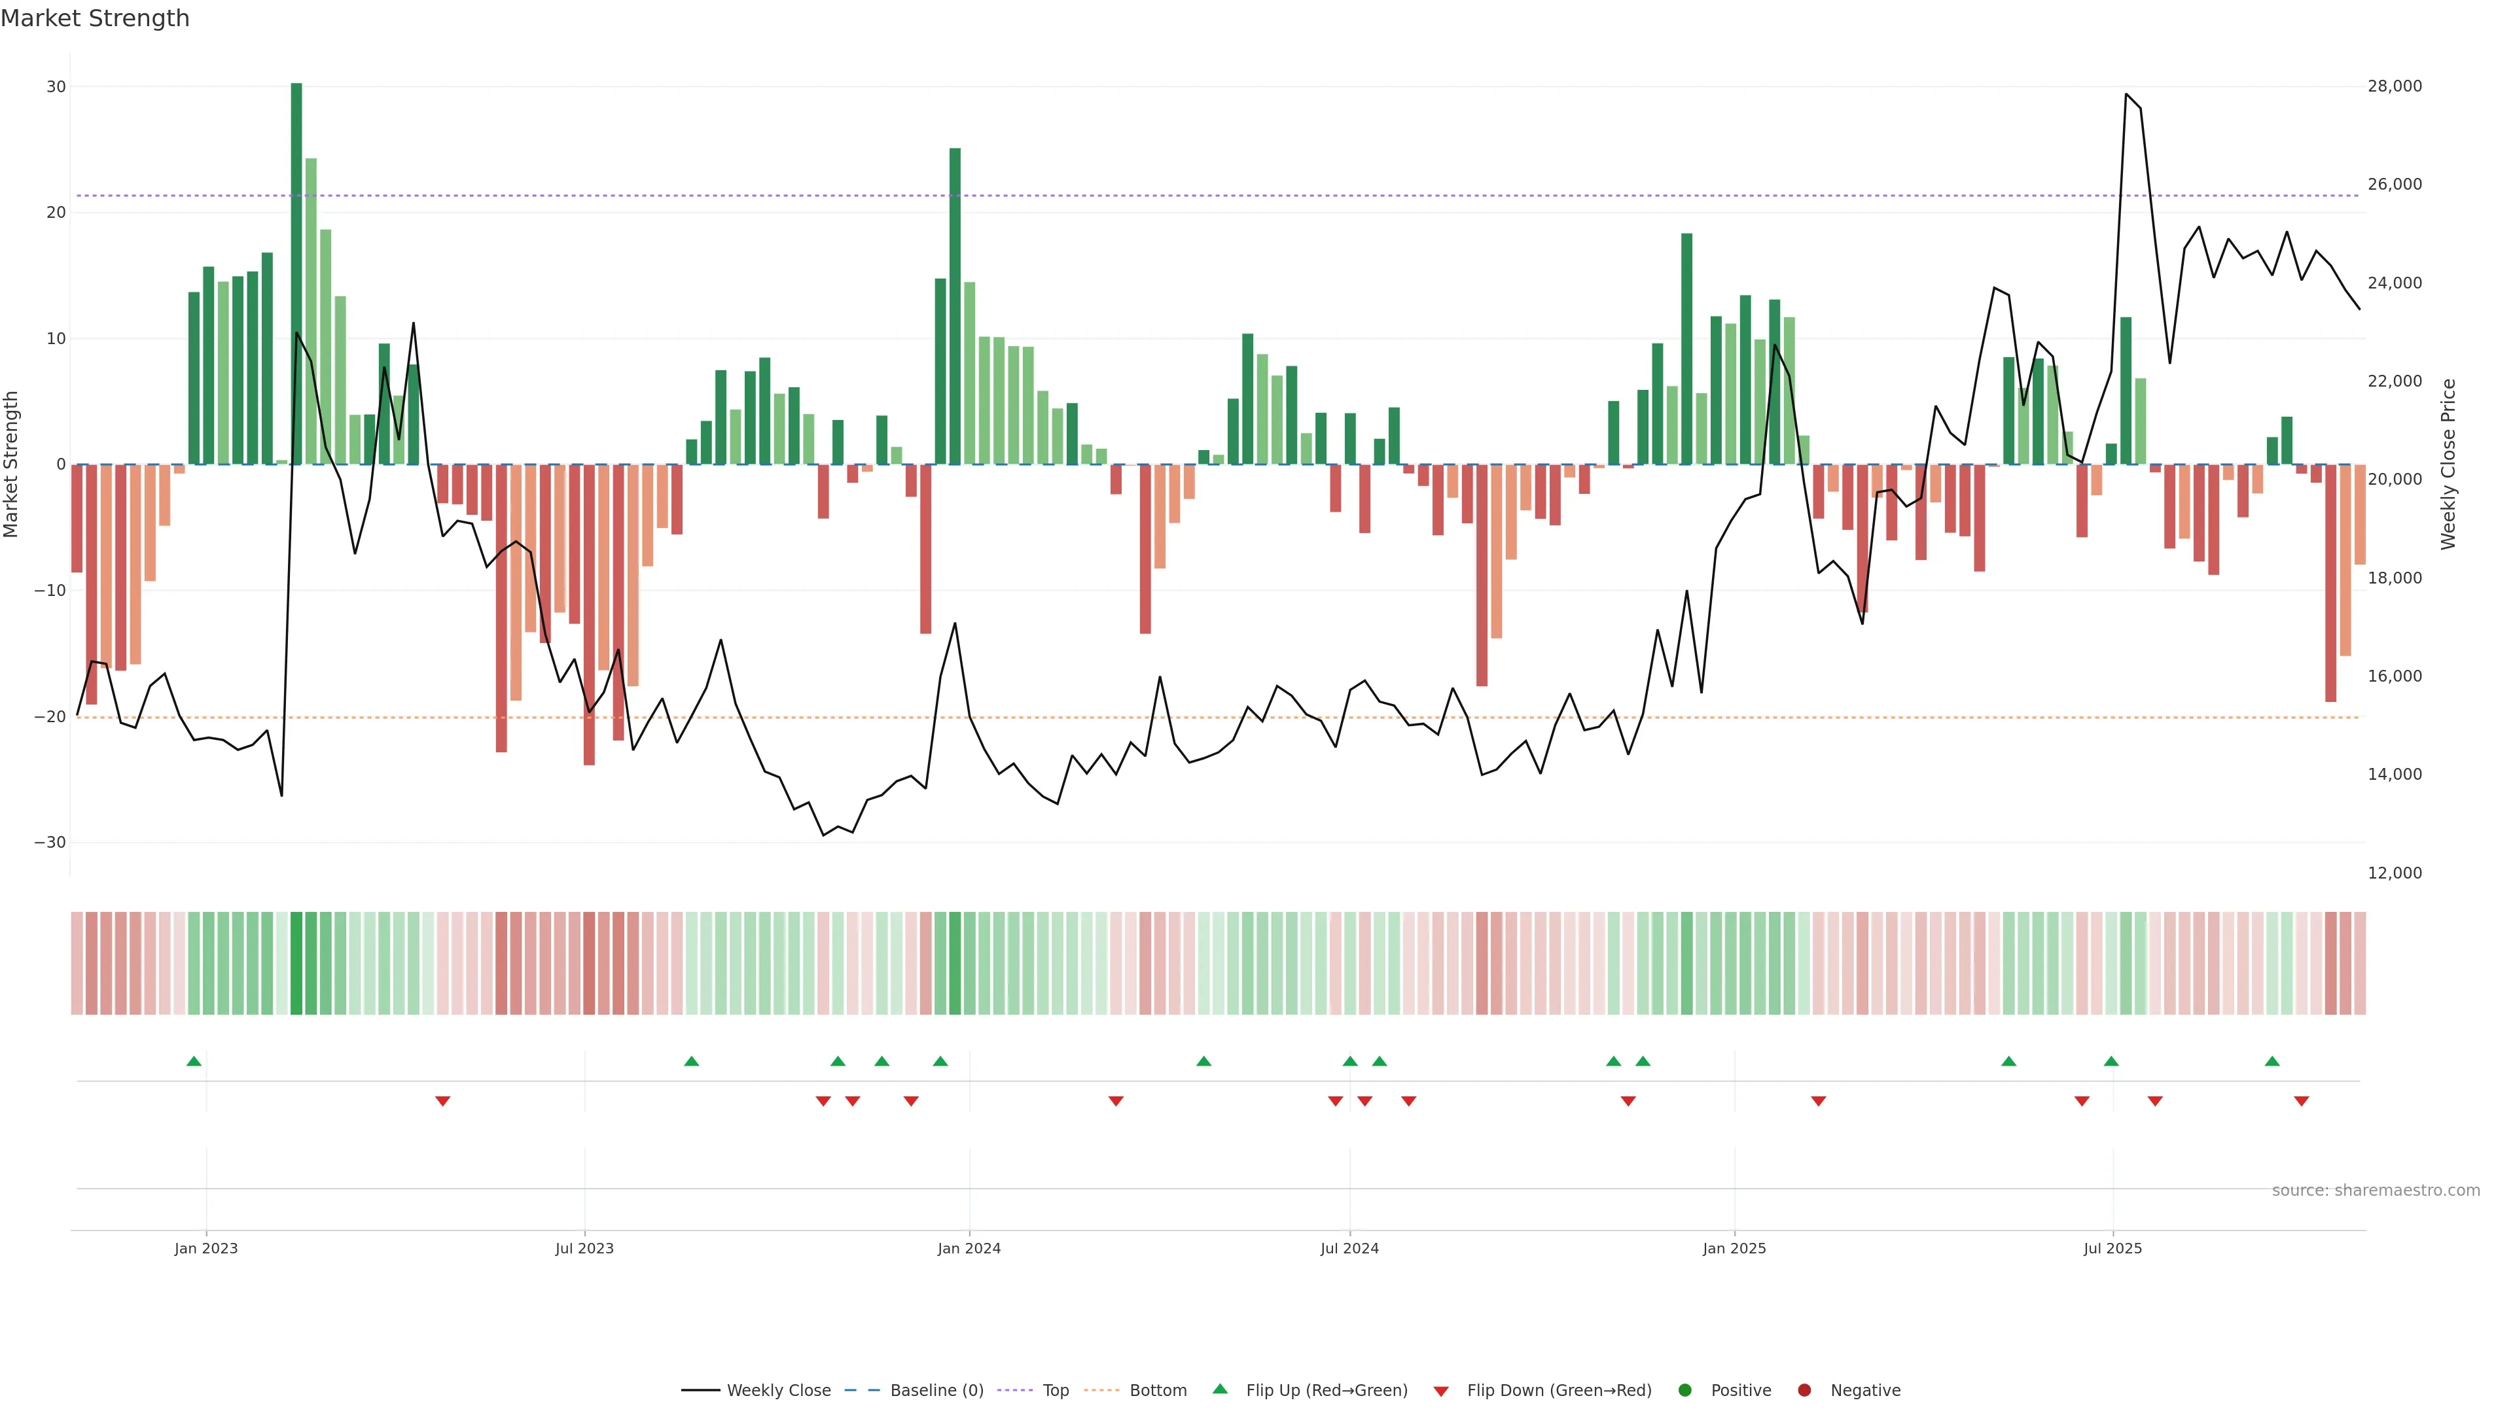2513x1413 pixels.
Task: Click the first red flip-down triangle marker
Action: pyautogui.click(x=443, y=1101)
